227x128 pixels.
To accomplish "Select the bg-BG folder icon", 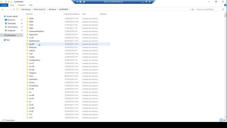I will 27,44.
